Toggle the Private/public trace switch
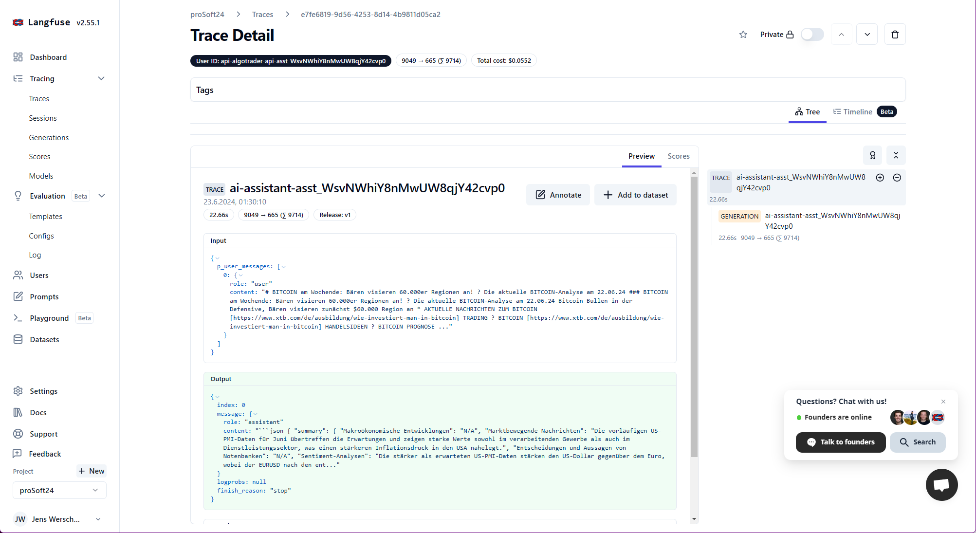The image size is (976, 533). click(812, 35)
